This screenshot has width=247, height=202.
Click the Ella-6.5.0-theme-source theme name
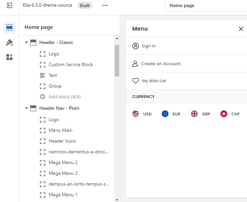tap(47, 5)
